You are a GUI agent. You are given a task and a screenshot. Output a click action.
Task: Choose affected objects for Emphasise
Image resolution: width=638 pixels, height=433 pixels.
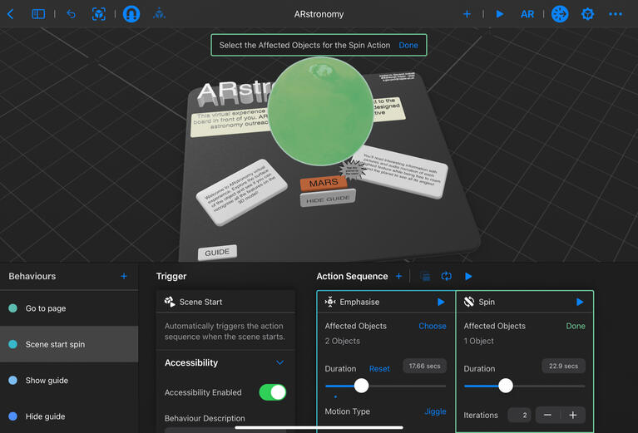432,326
